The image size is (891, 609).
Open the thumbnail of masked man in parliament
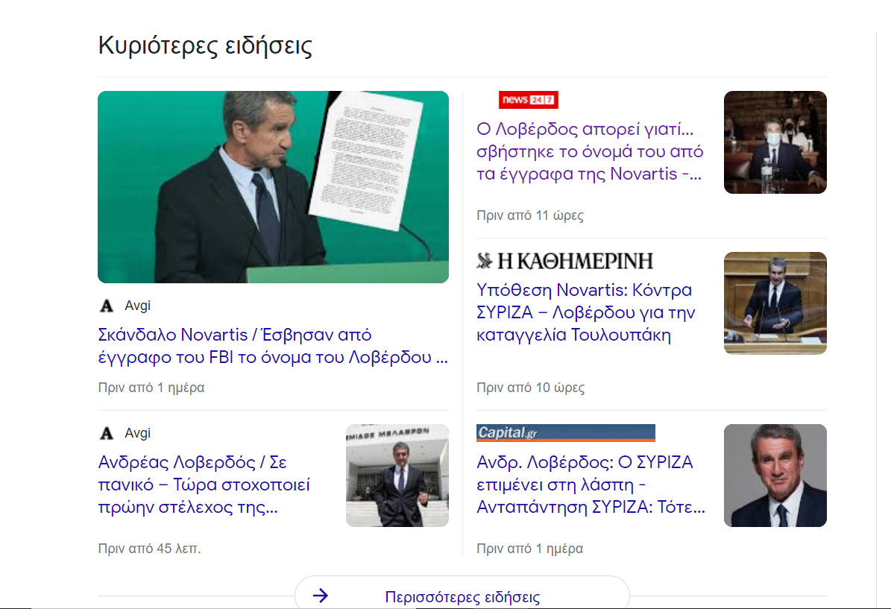click(775, 142)
